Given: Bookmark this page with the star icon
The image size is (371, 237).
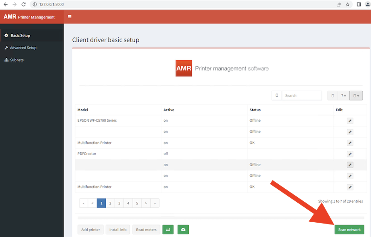Looking at the screenshot, I should coord(348,4).
